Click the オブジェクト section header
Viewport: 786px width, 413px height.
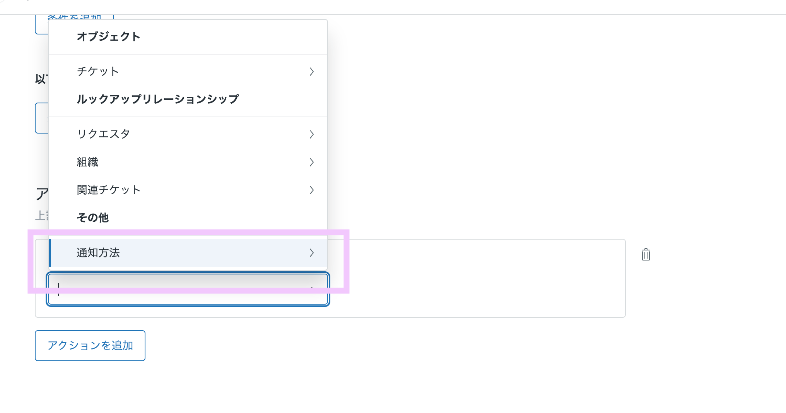coord(109,37)
